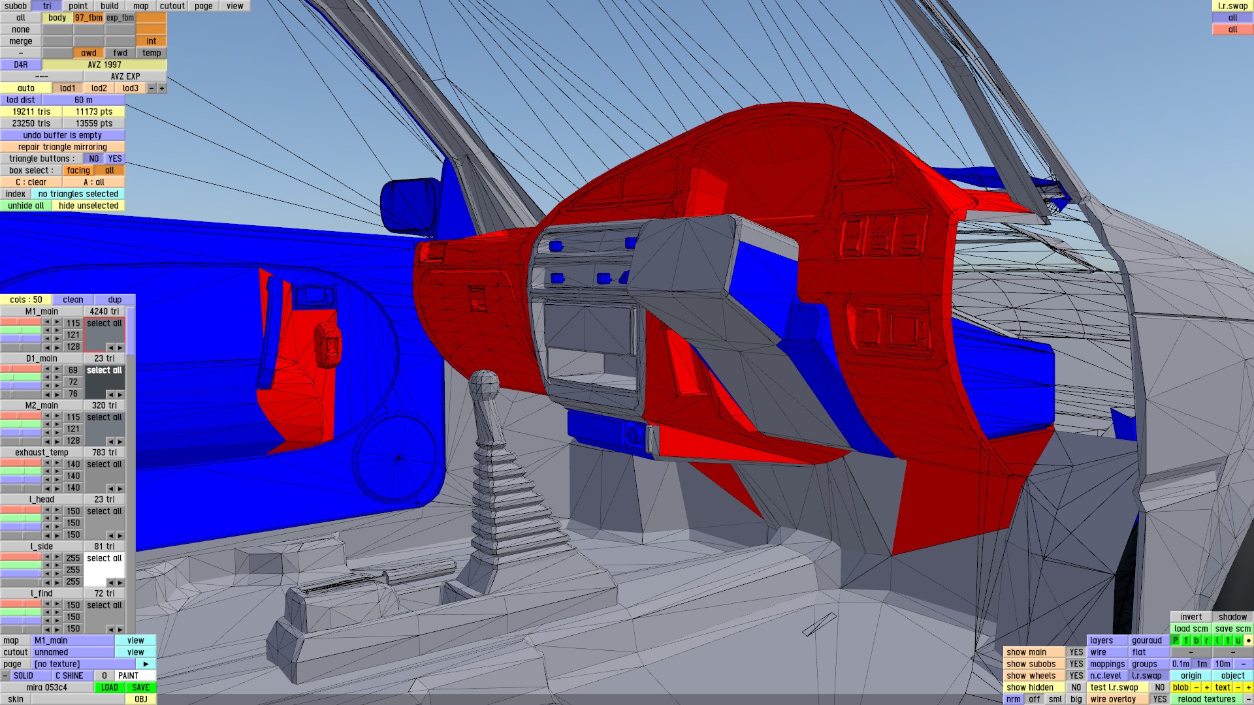This screenshot has width=1254, height=705.
Task: Switch to the cutout tab
Action: coord(172,6)
